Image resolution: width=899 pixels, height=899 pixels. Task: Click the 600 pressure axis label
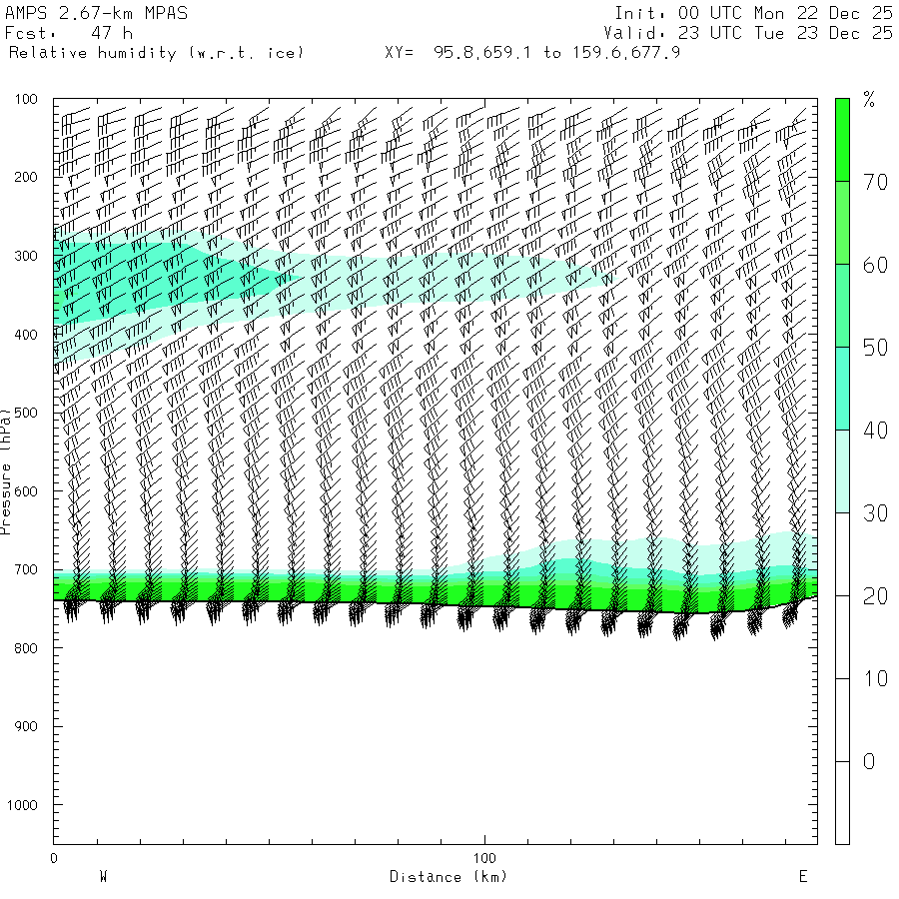click(x=26, y=491)
